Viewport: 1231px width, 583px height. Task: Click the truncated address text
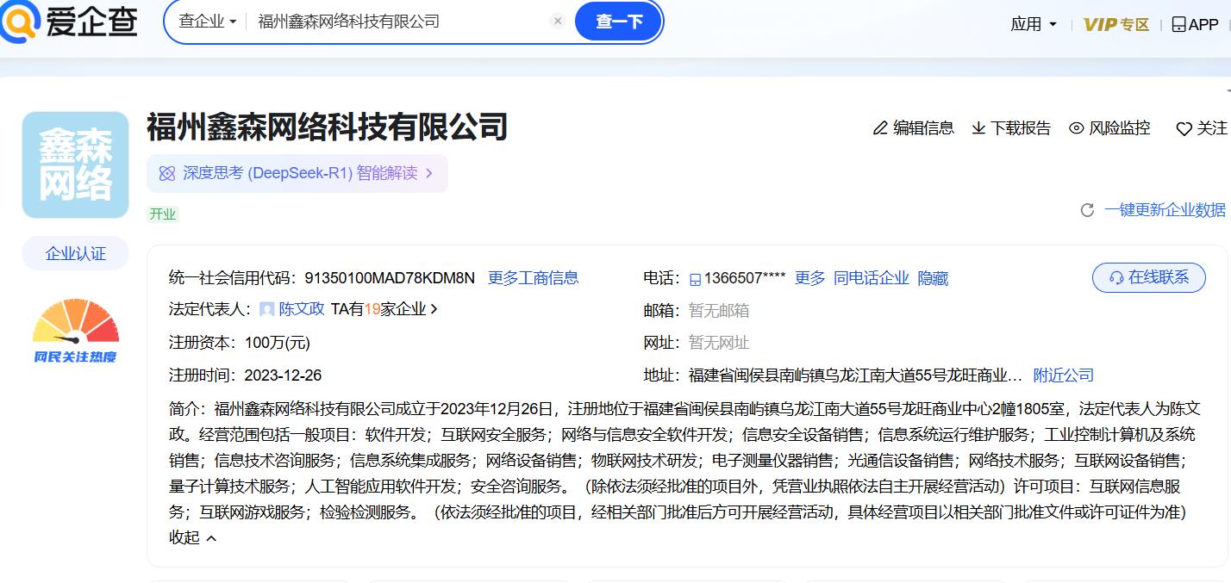tap(855, 375)
